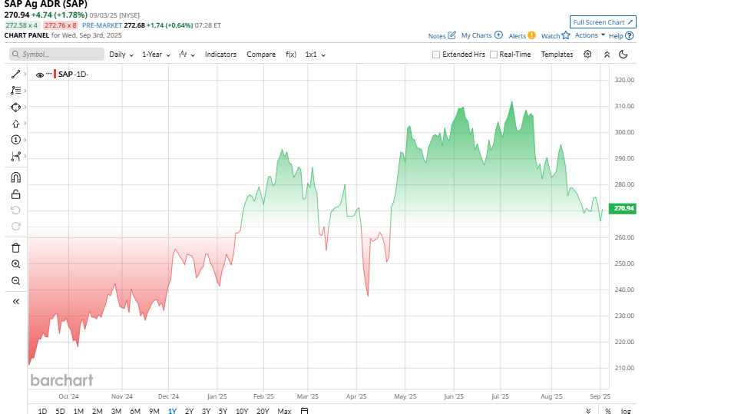Select the 10Y range tab

241,411
